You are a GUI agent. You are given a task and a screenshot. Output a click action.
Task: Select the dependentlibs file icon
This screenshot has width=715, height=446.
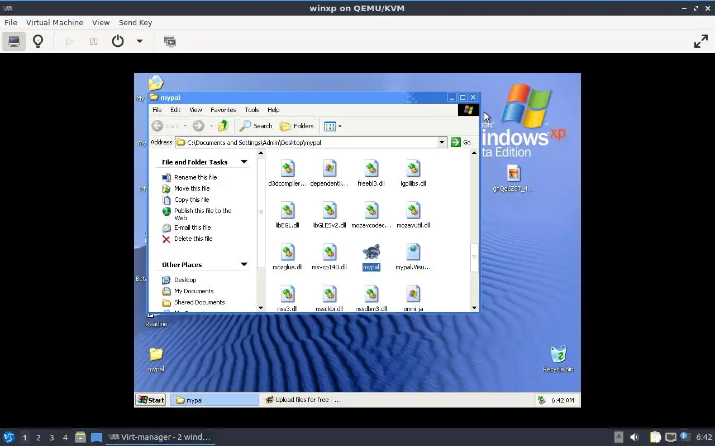click(x=329, y=168)
